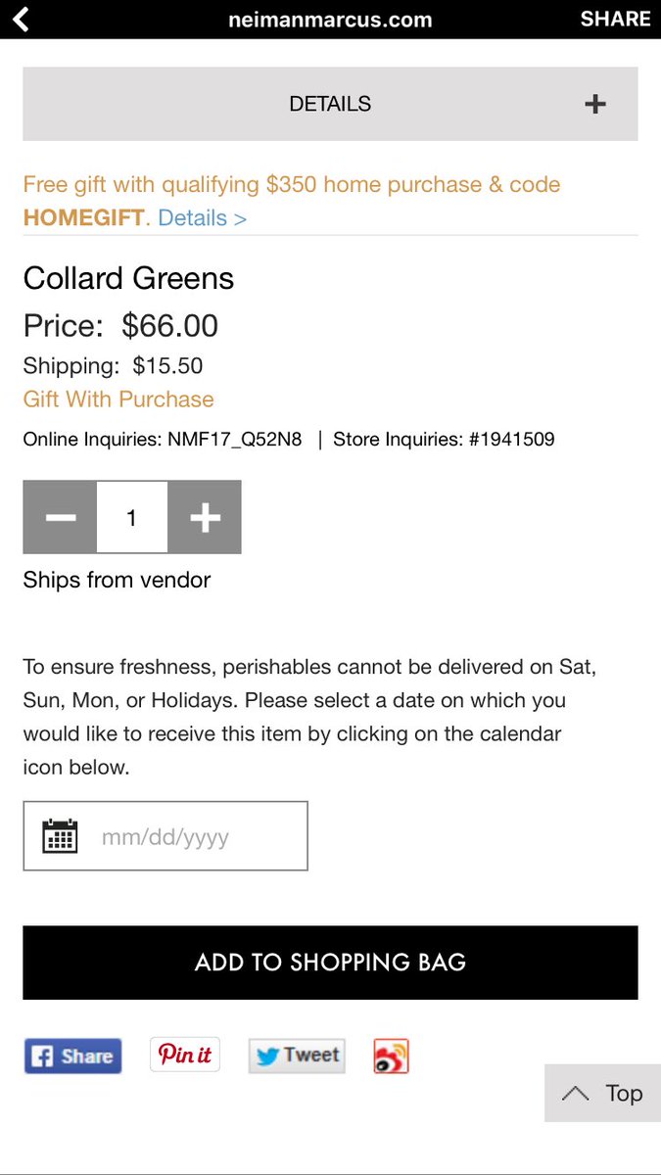Pin the product with Pin it
This screenshot has width=661, height=1175.
(x=185, y=1055)
